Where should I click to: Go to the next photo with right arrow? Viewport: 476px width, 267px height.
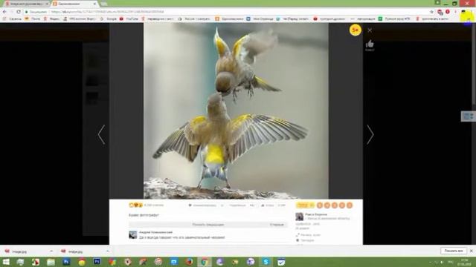tap(370, 134)
